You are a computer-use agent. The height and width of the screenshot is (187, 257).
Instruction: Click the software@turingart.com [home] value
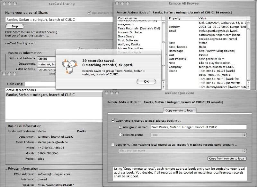[x=220, y=35]
